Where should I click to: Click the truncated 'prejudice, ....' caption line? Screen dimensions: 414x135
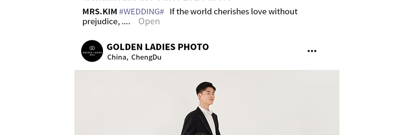point(106,21)
